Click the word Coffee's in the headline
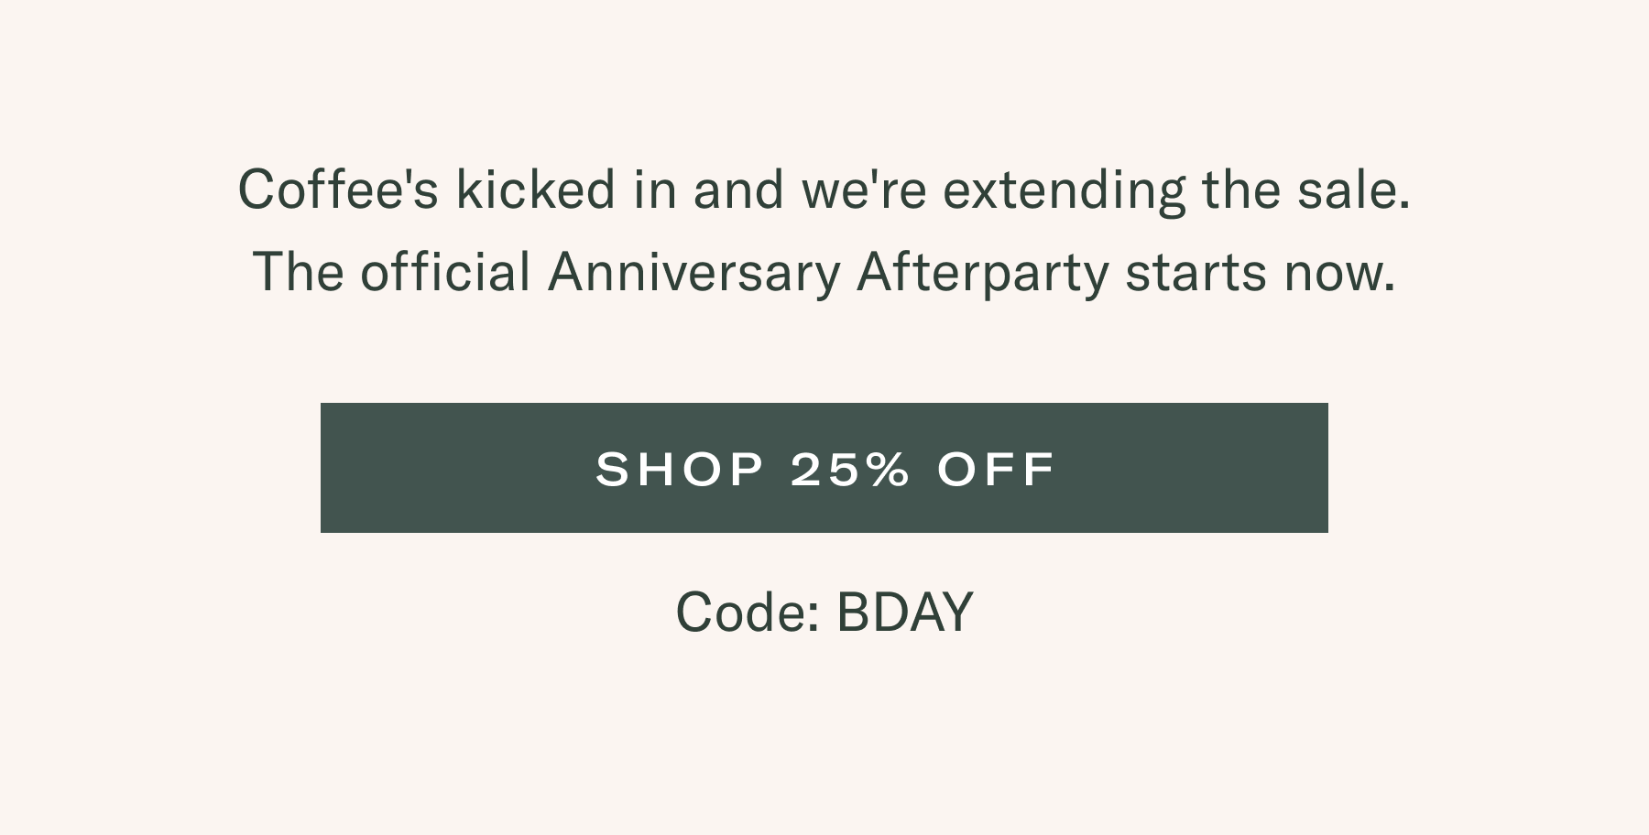The width and height of the screenshot is (1649, 835). [x=338, y=190]
